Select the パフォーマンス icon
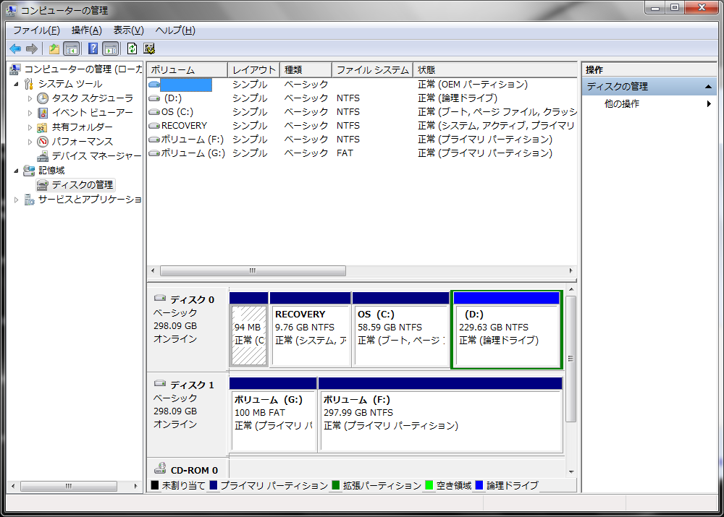 coord(43,142)
